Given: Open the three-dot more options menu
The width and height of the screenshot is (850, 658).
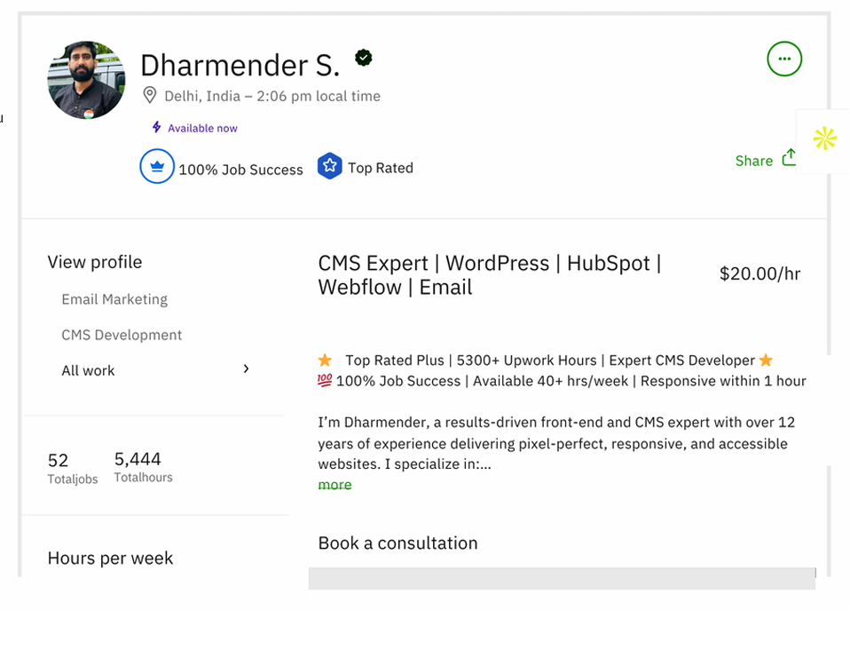Looking at the screenshot, I should tap(783, 59).
